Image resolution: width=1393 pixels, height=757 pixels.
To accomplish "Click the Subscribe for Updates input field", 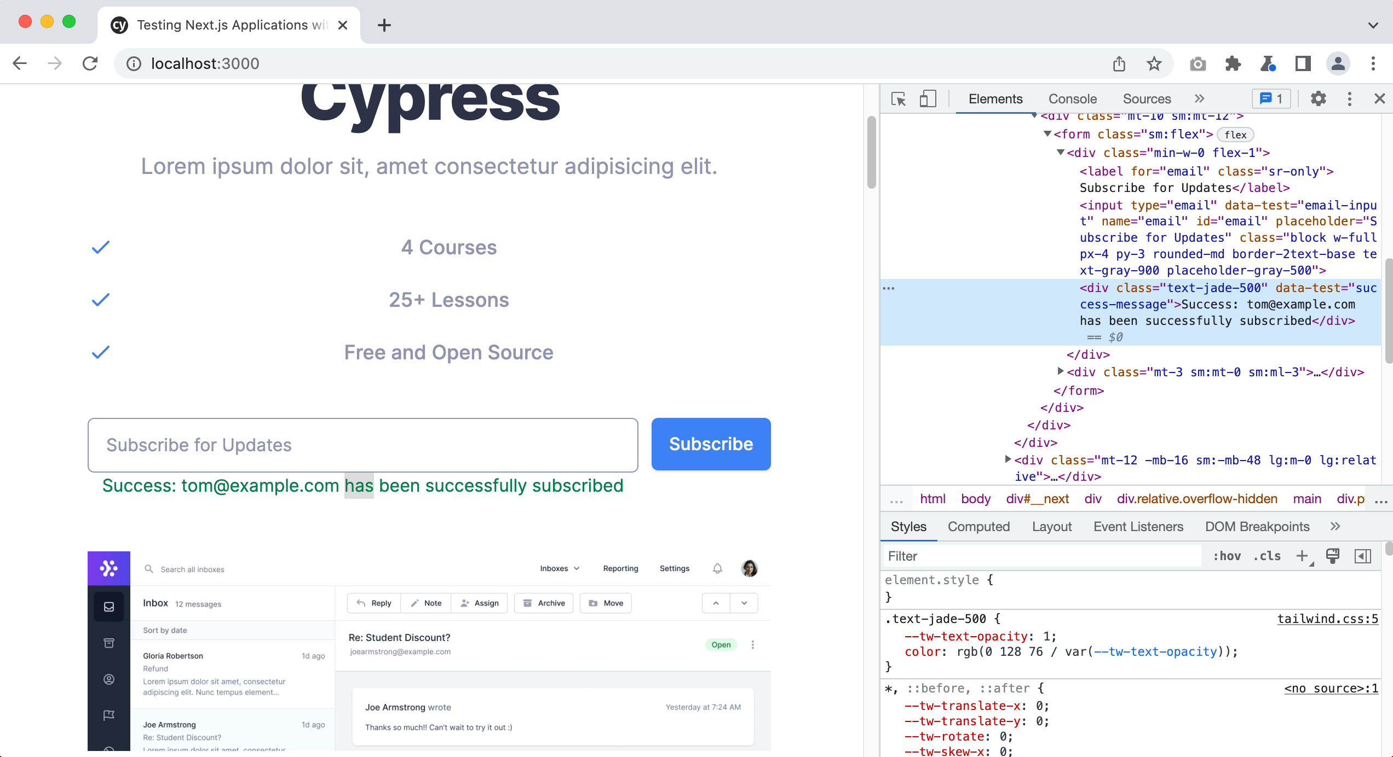I will pos(362,445).
